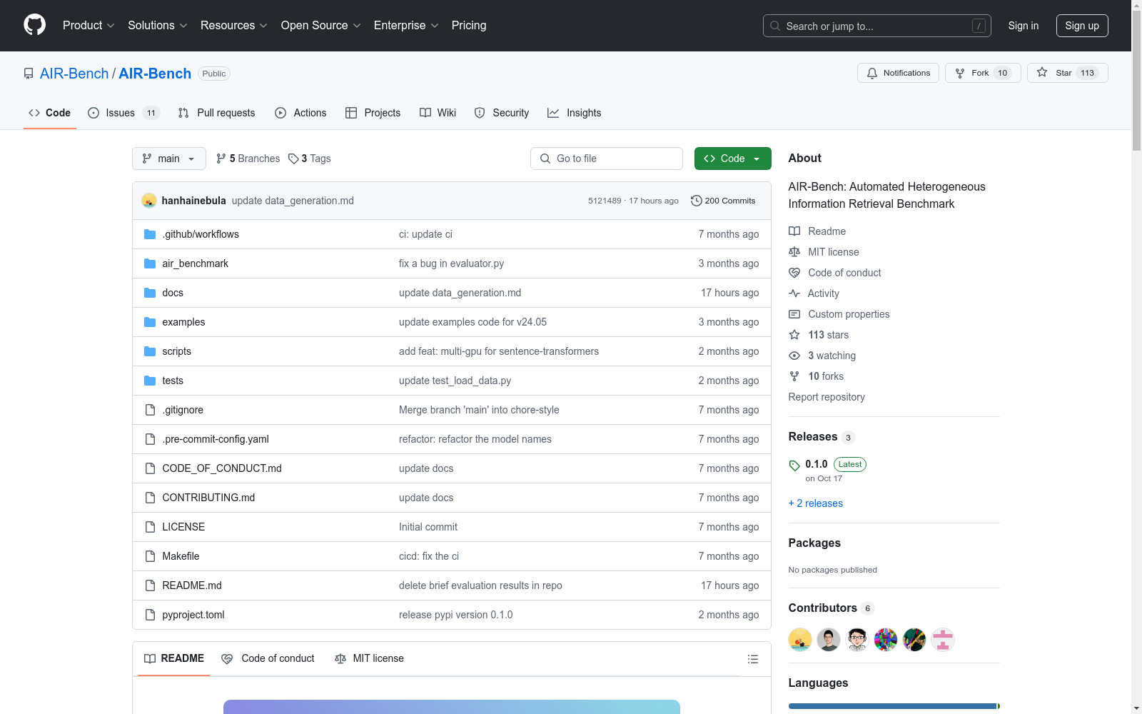Click the .pre-commit-config.yaml file icon
Image resolution: width=1142 pixels, height=714 pixels.
(150, 439)
